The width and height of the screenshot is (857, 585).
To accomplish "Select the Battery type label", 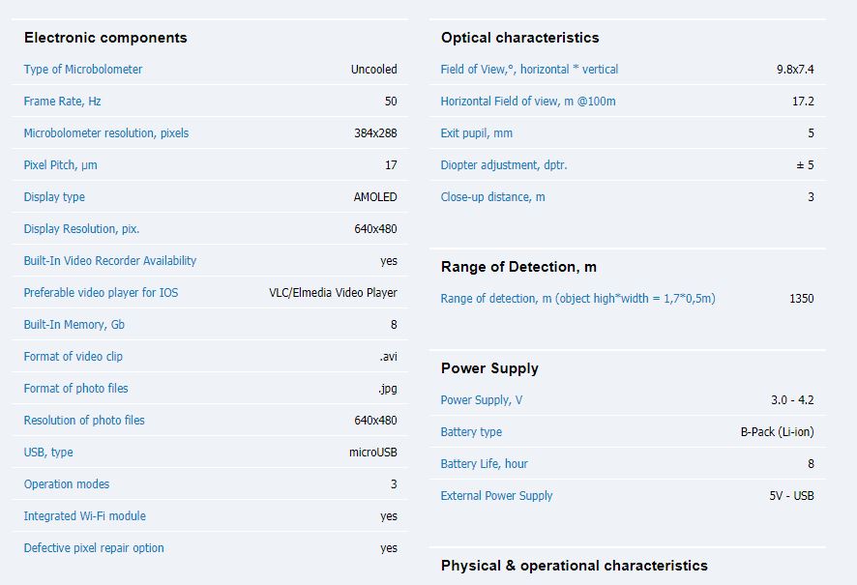I will pos(471,432).
